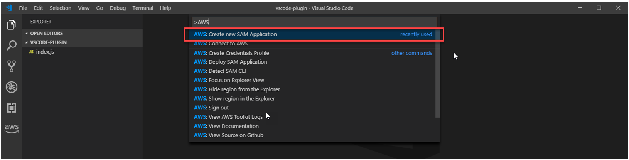
Task: Click the JS file icon for index.js
Action: (31, 52)
